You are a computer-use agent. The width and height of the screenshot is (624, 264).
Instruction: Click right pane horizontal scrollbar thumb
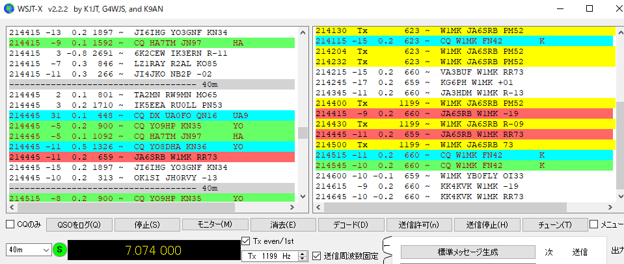(x=445, y=207)
